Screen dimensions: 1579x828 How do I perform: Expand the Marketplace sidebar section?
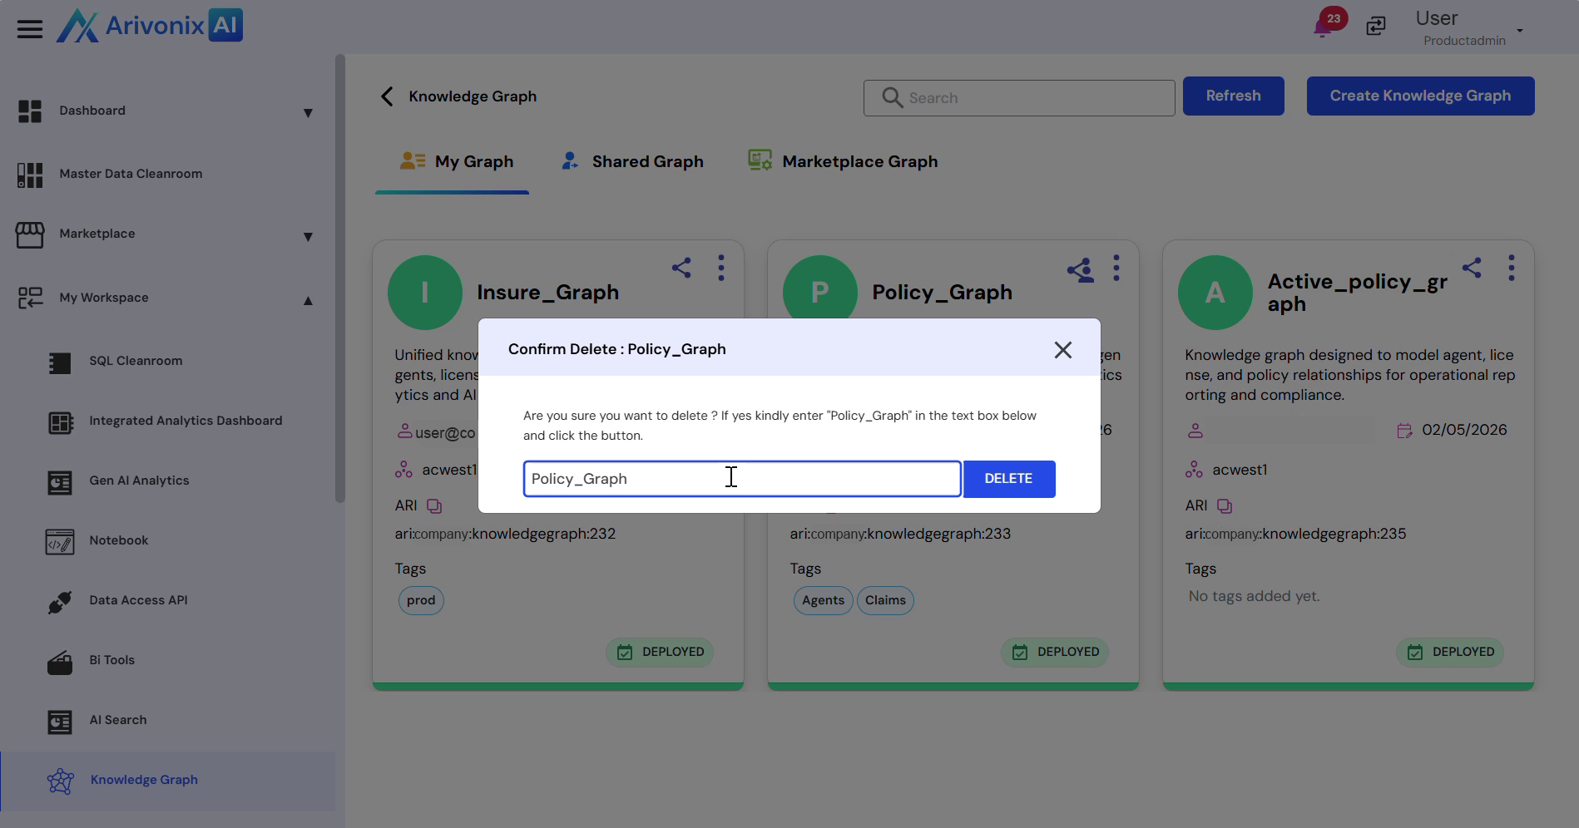pyautogui.click(x=308, y=237)
